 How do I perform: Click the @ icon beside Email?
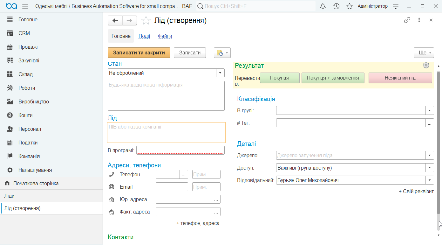(x=112, y=187)
